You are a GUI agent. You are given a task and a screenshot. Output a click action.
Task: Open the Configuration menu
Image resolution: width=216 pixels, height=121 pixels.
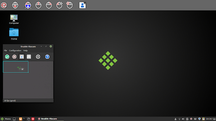tap(15, 50)
